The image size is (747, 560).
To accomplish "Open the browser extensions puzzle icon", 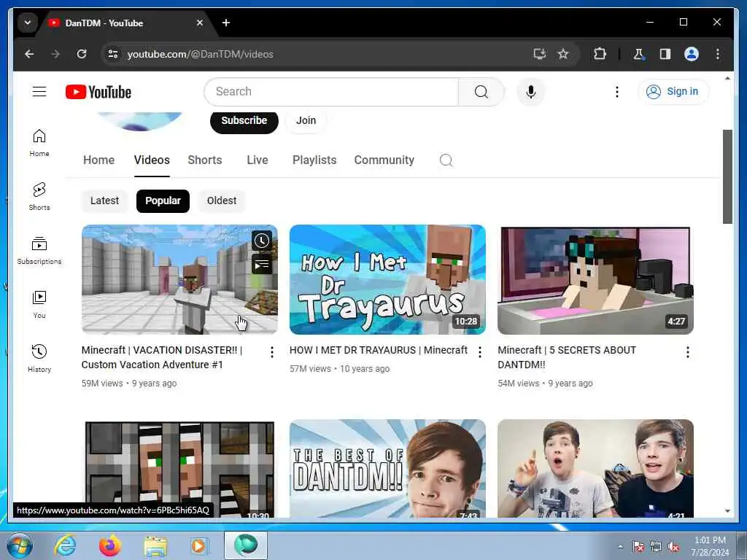I will coord(600,54).
